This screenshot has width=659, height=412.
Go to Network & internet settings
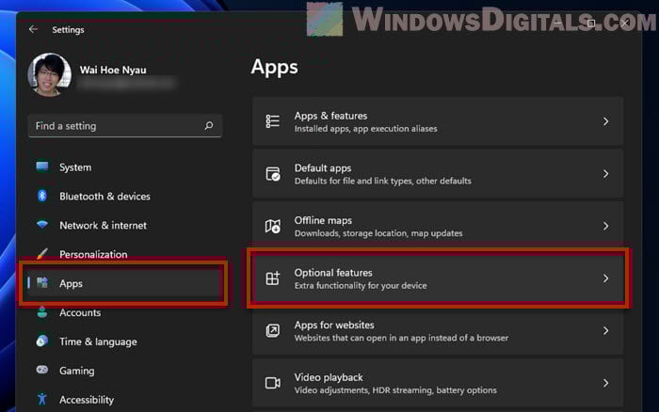[103, 225]
